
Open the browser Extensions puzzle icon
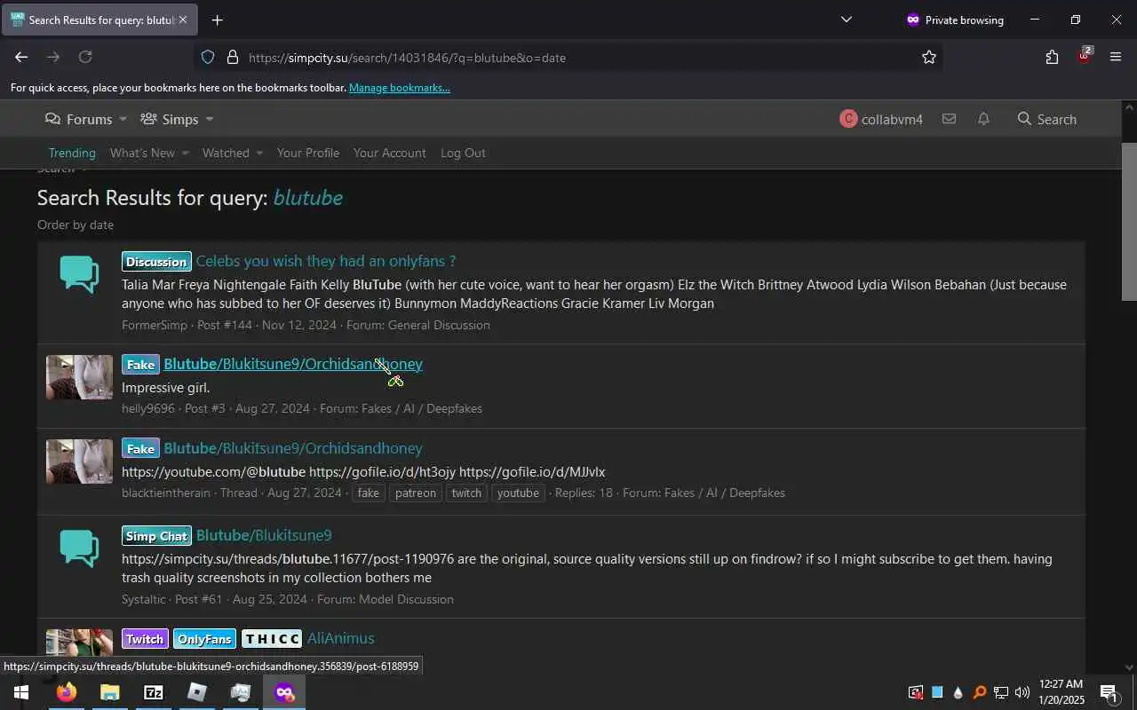click(1052, 57)
